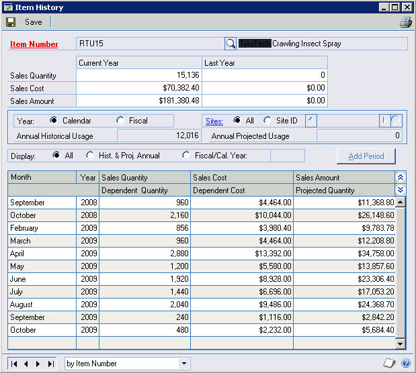Click the Projected Quantity subheader
Screen dimensions: 416x373
344,190
